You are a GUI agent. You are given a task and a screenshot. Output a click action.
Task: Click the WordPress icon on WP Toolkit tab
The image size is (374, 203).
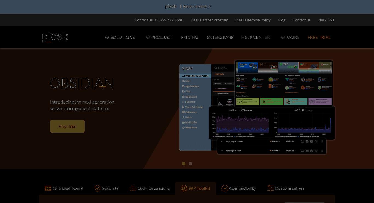184,188
